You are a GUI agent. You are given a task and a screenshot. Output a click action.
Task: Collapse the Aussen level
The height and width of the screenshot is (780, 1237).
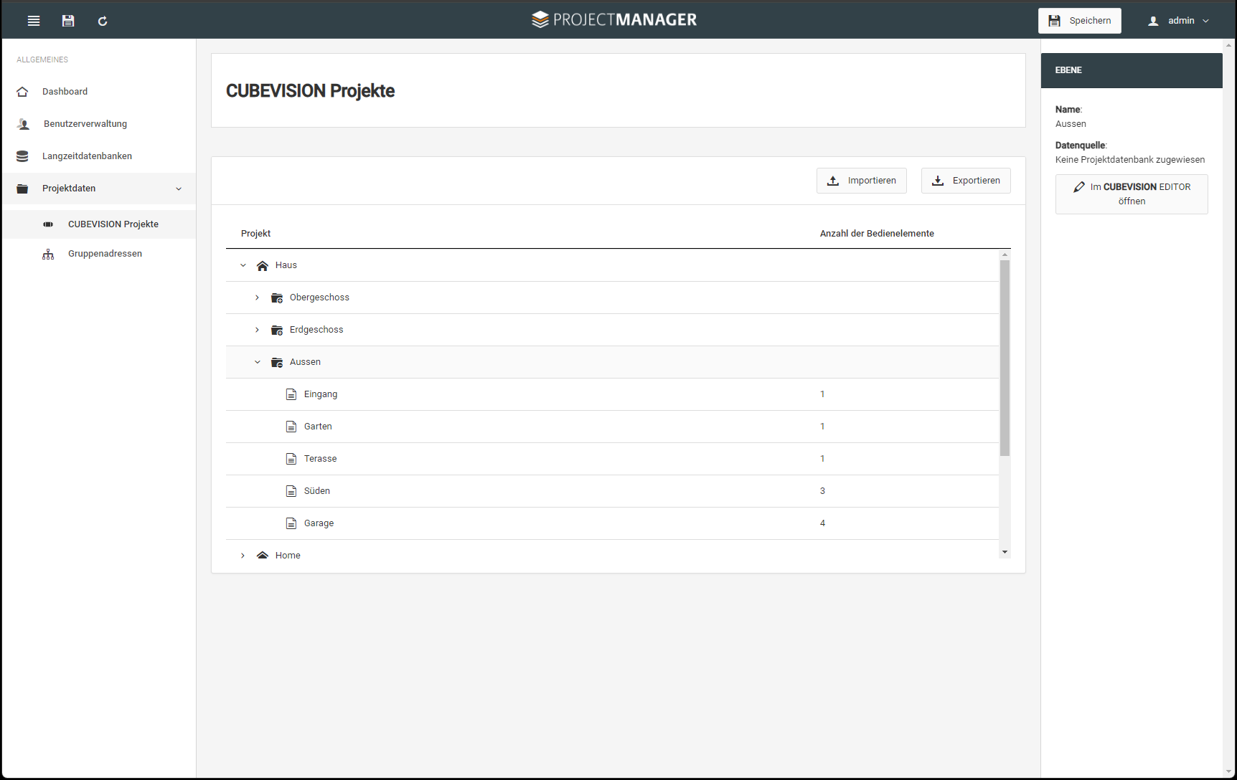tap(258, 362)
